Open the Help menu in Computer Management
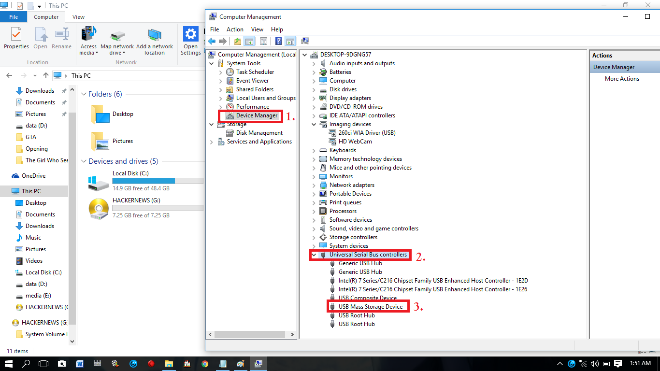Viewport: 660px width, 371px height. tap(277, 29)
